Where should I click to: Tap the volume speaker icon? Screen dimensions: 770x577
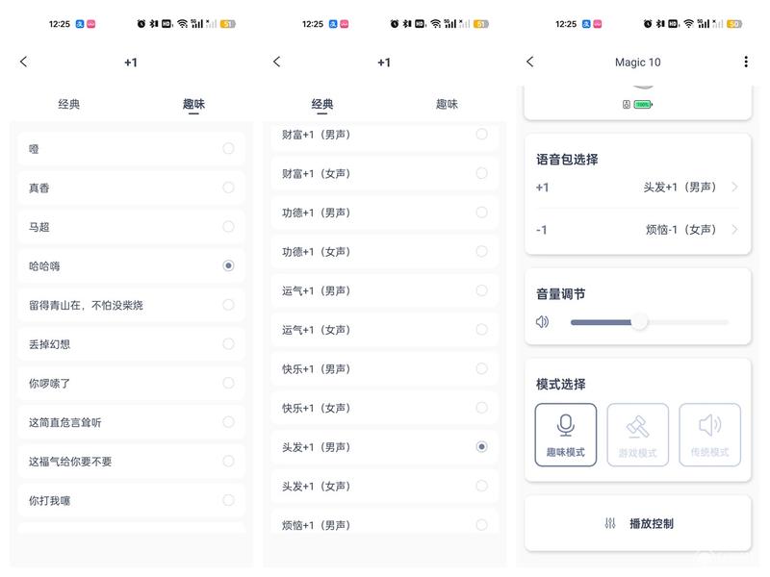(x=542, y=322)
